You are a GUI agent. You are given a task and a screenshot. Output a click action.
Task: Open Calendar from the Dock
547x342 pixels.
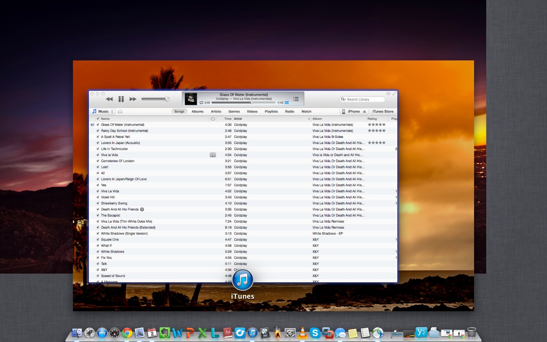click(x=152, y=333)
